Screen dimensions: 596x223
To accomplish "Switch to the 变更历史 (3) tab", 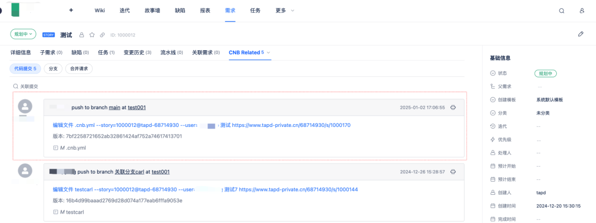I will (137, 52).
